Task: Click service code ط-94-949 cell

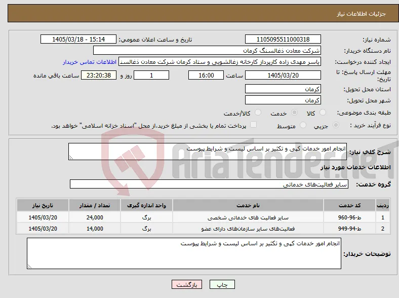Action: pos(350,229)
